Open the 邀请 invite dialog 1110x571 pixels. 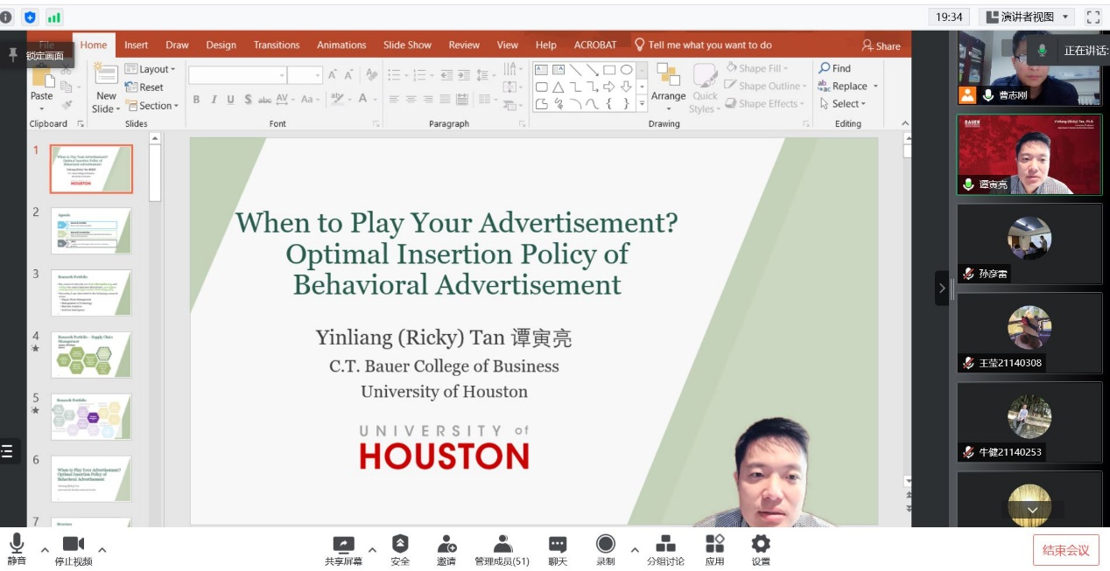(x=446, y=550)
